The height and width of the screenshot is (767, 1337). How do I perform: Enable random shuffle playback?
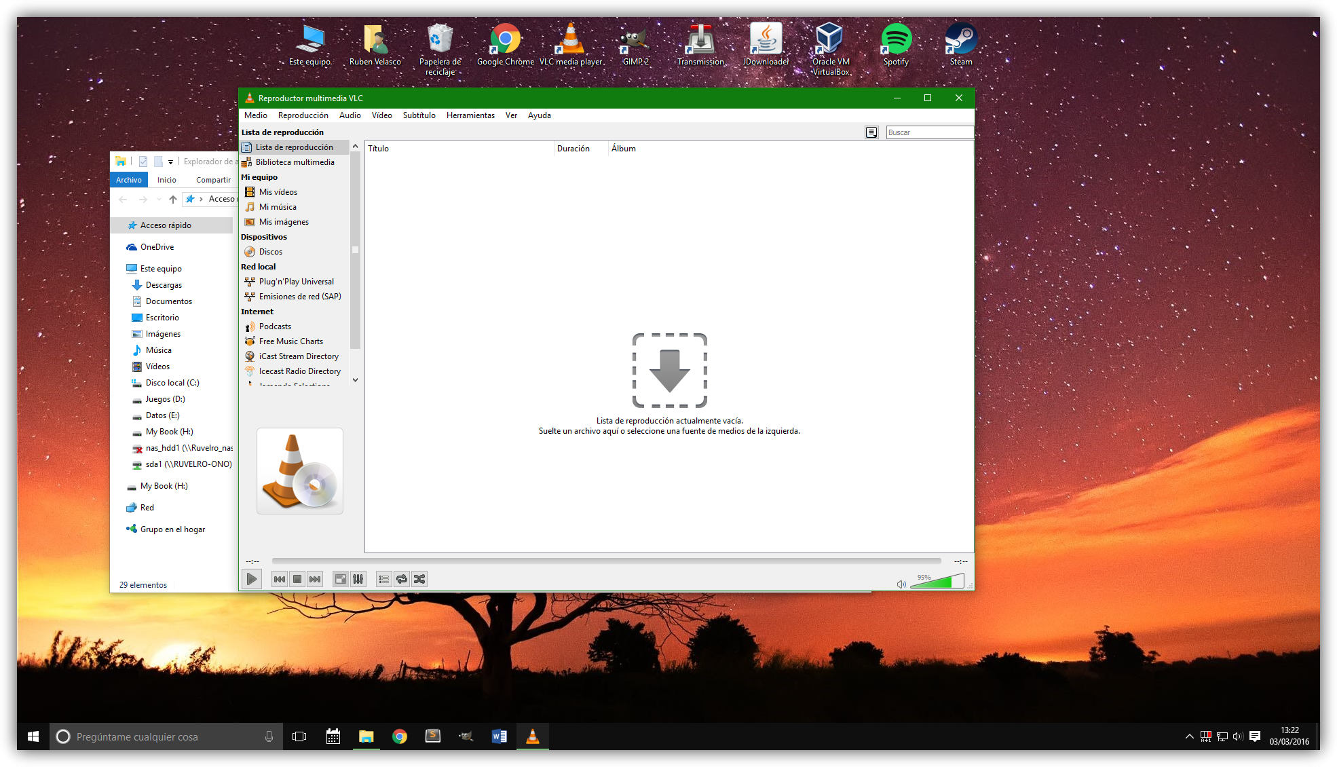tap(419, 579)
